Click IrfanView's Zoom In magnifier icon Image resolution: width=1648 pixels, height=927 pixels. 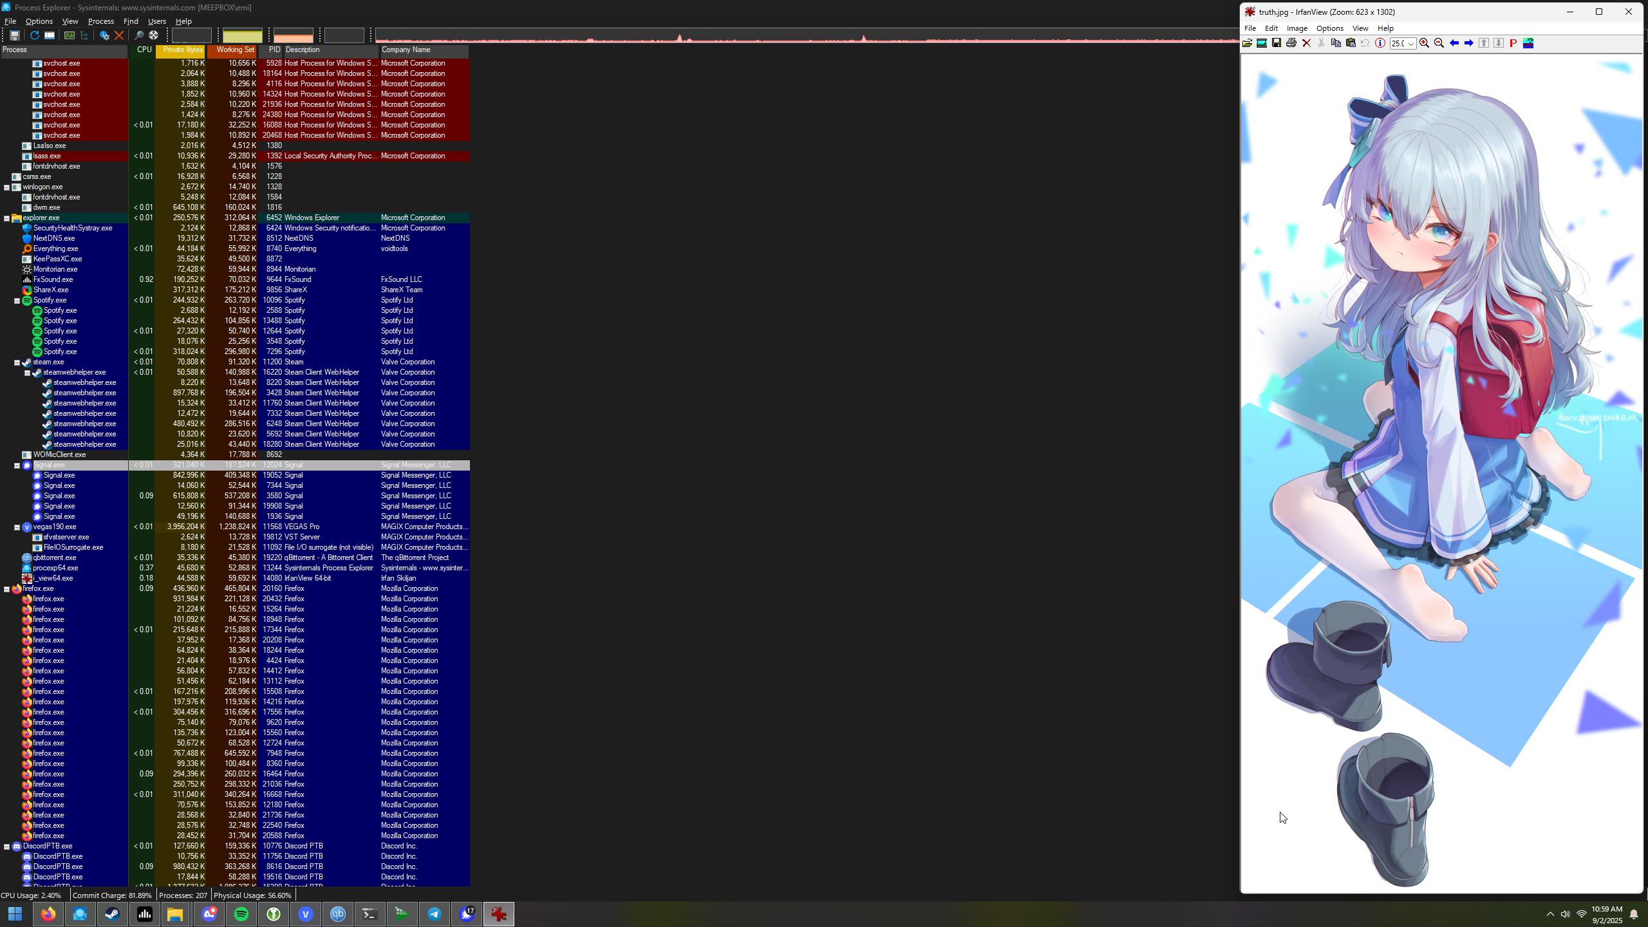click(1424, 43)
